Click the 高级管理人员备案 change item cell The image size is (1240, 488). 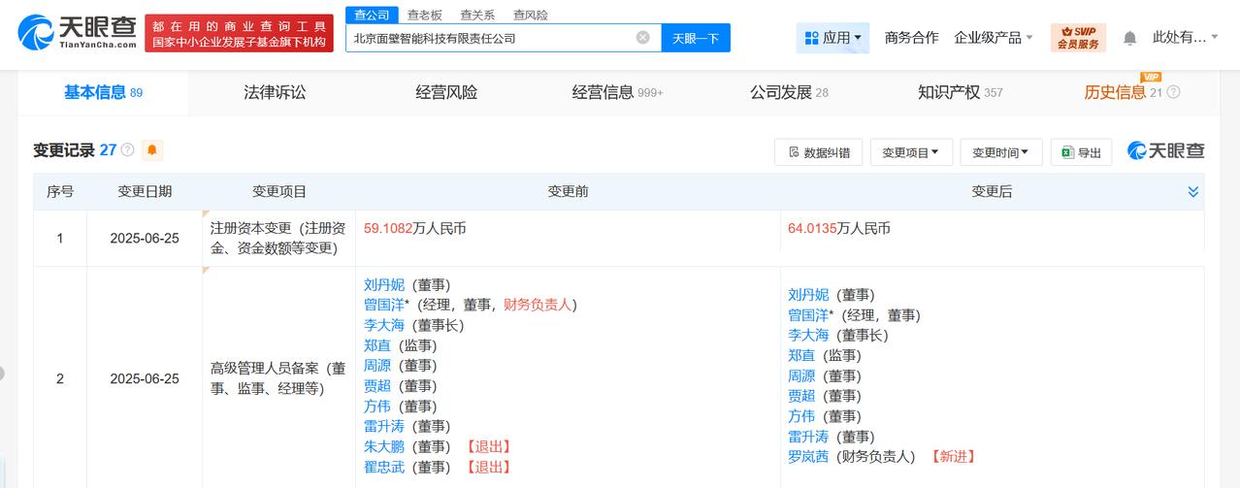[x=278, y=378]
